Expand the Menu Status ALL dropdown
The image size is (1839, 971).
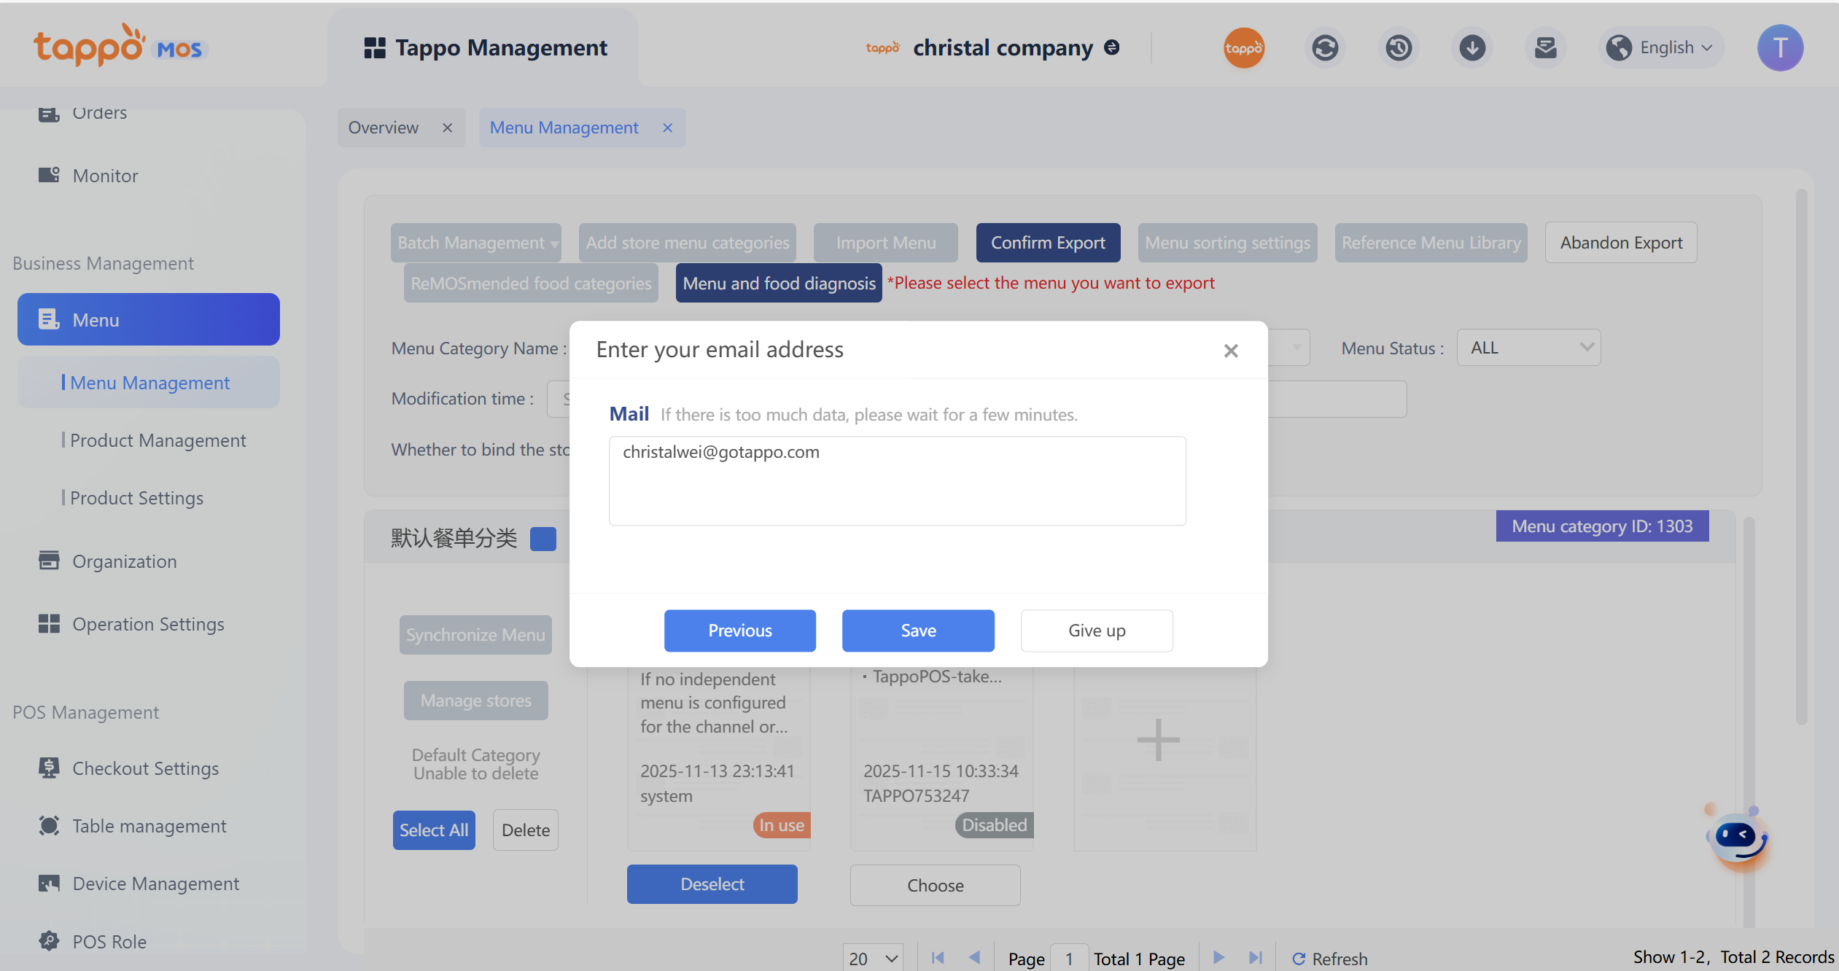(1528, 348)
